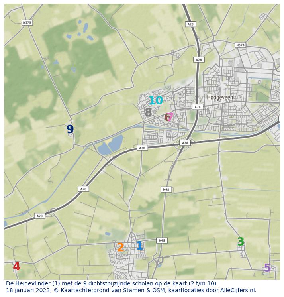Select the cyan marker number 10
This screenshot has width=284, height=297.
[x=156, y=101]
